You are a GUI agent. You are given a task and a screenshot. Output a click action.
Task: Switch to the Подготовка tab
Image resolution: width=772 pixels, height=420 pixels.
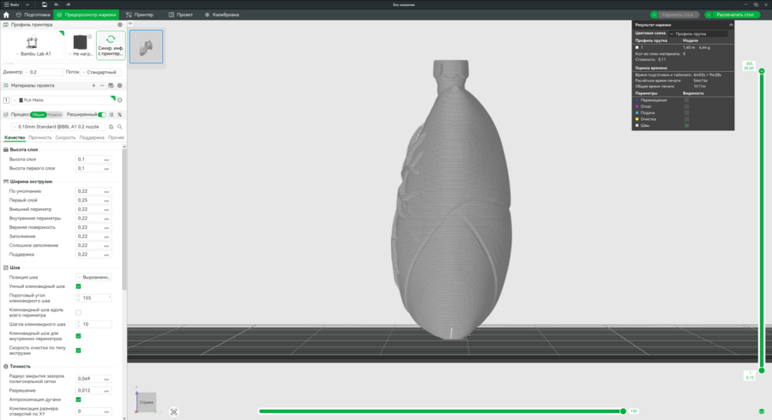[x=33, y=15]
